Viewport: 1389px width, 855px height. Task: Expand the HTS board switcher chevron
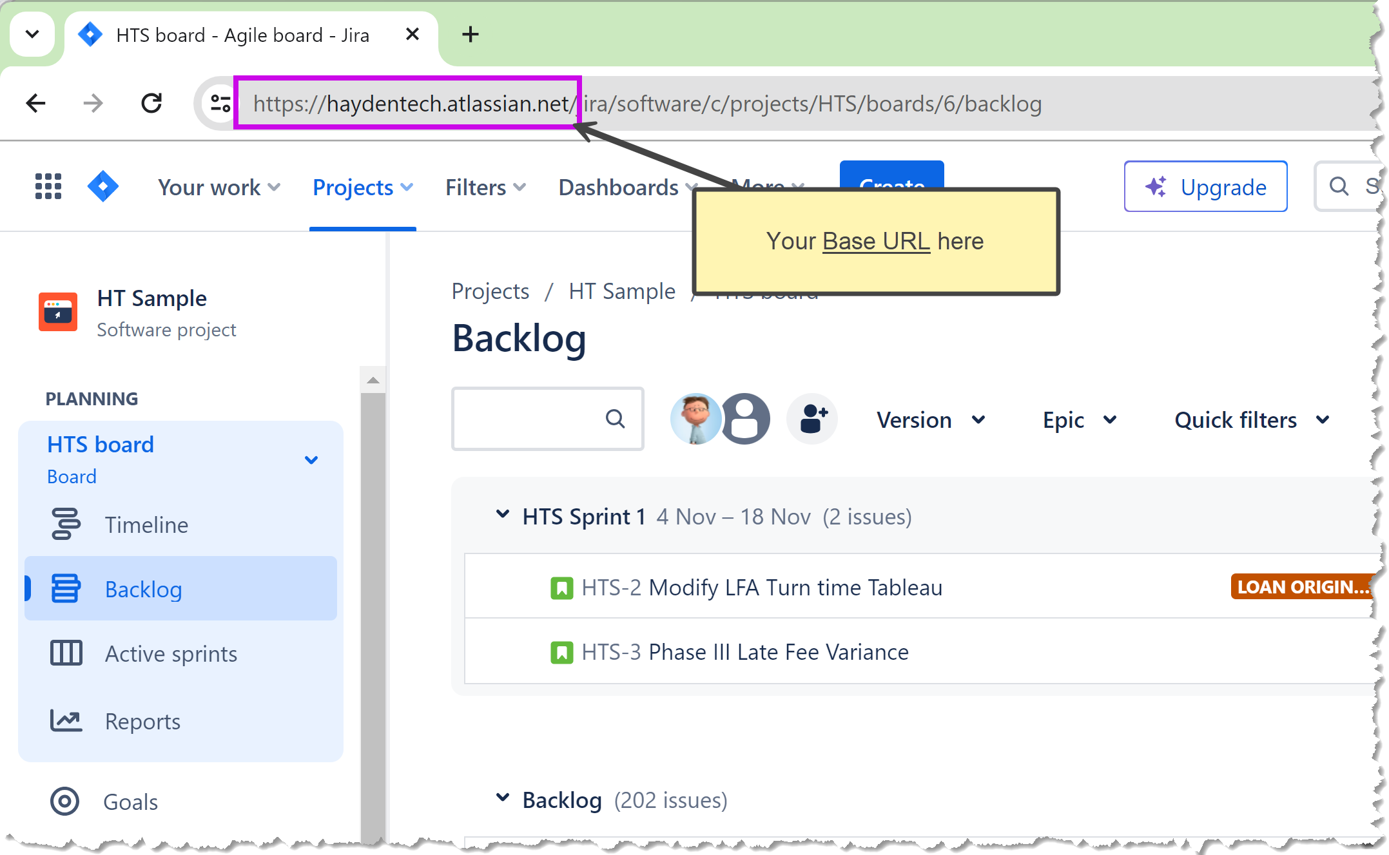coord(311,460)
